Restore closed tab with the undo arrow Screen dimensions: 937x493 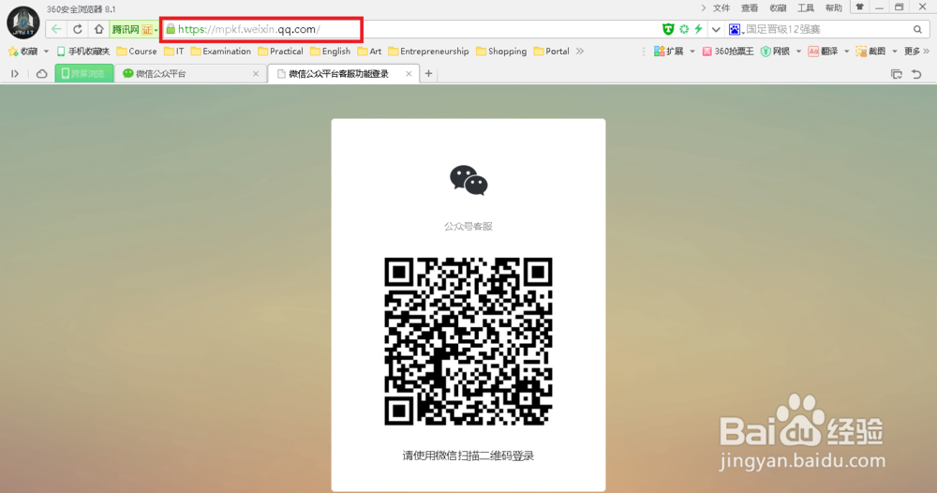pyautogui.click(x=916, y=74)
